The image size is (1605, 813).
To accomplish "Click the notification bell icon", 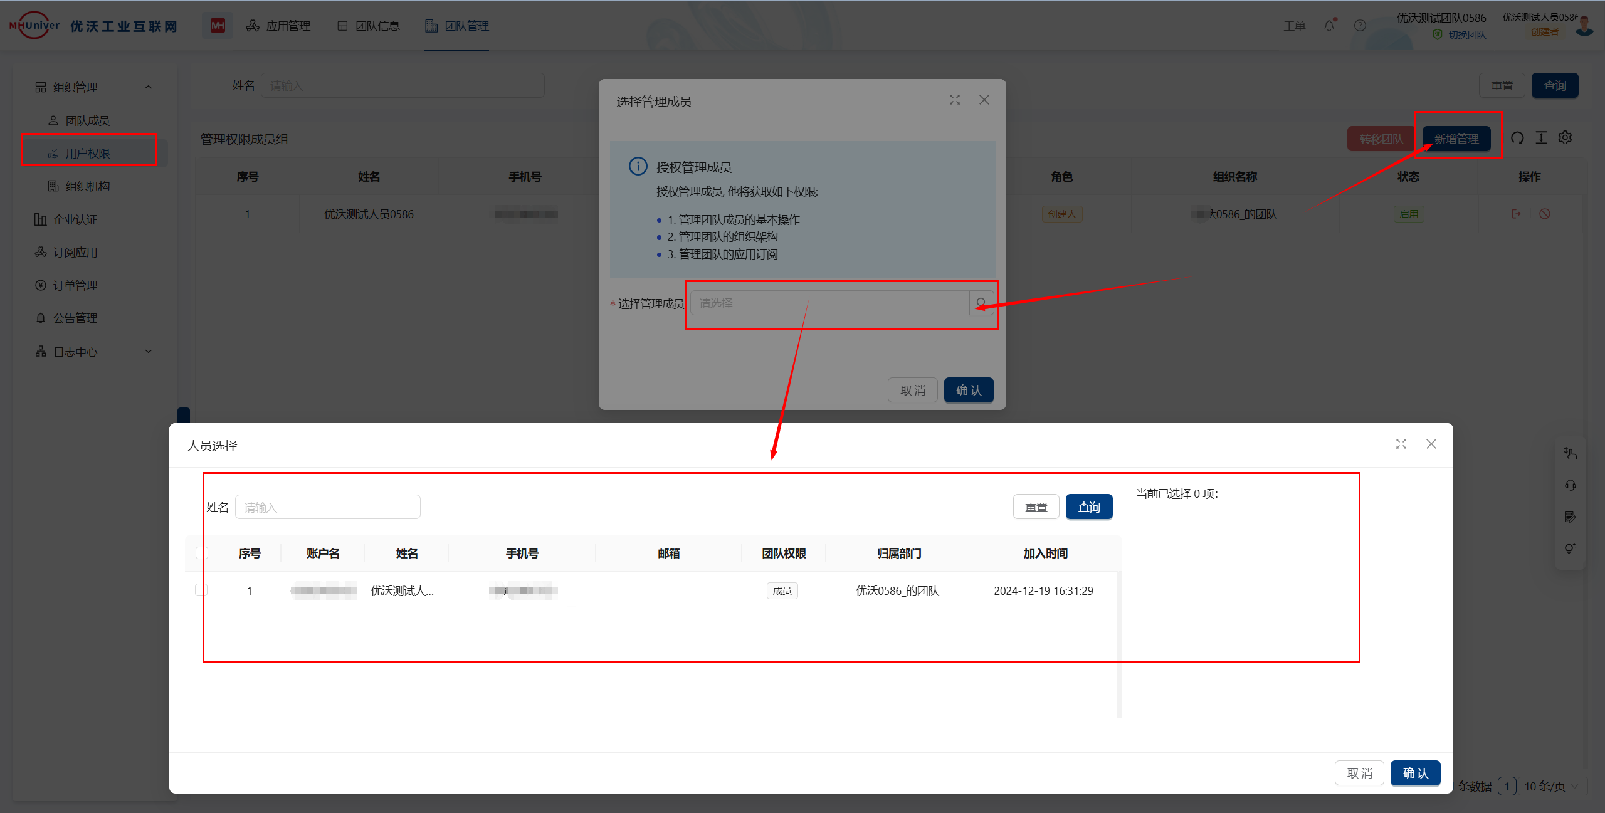I will [x=1329, y=26].
